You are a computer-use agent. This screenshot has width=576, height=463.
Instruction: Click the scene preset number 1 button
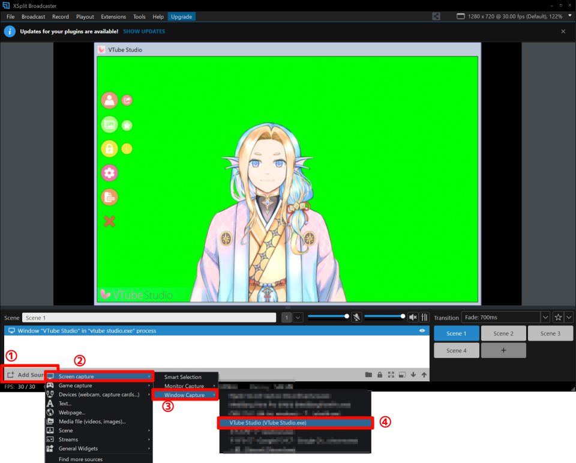coord(287,317)
